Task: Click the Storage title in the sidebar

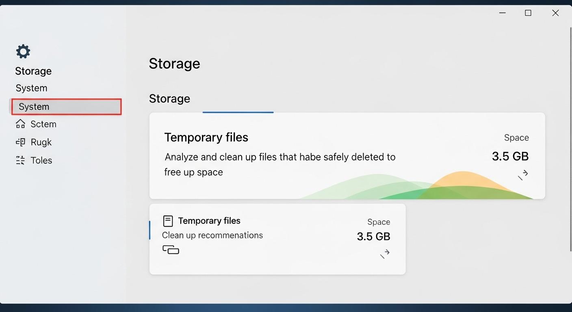Action: [x=33, y=71]
